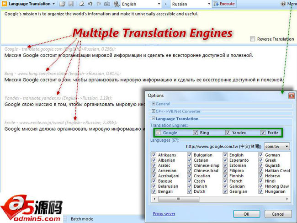297x223 pixels.
Task: Close the Options dialog
Action: [x=292, y=96]
